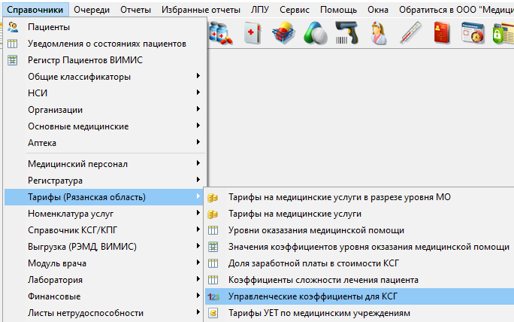Click the nurse toolbar icon
The image size is (514, 322).
[x=378, y=33]
